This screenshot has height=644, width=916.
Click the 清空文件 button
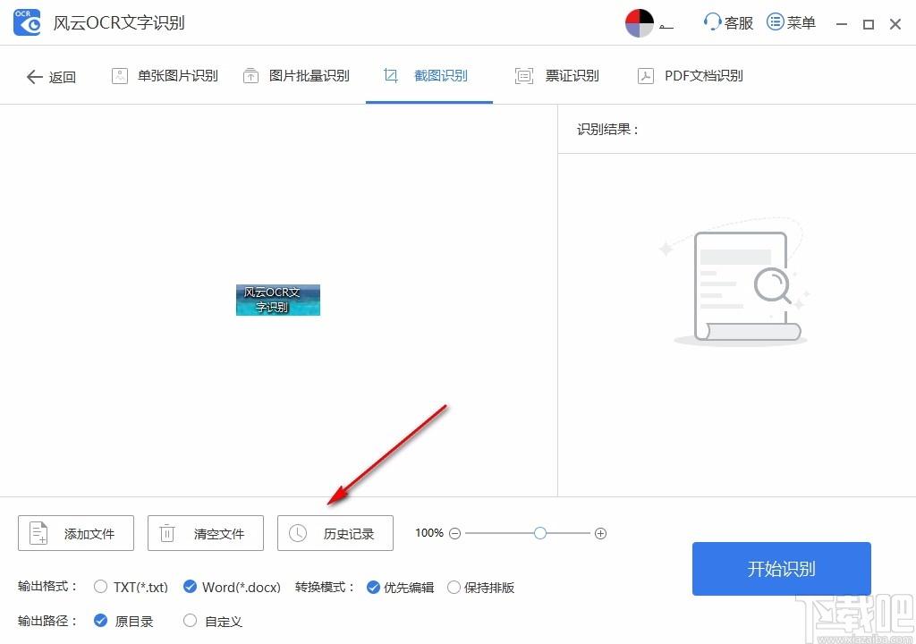coord(206,533)
